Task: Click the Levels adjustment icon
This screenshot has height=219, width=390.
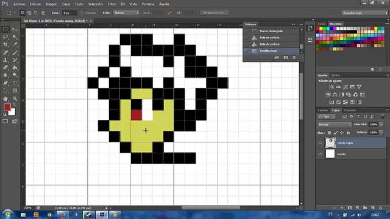Action: click(x=338, y=86)
